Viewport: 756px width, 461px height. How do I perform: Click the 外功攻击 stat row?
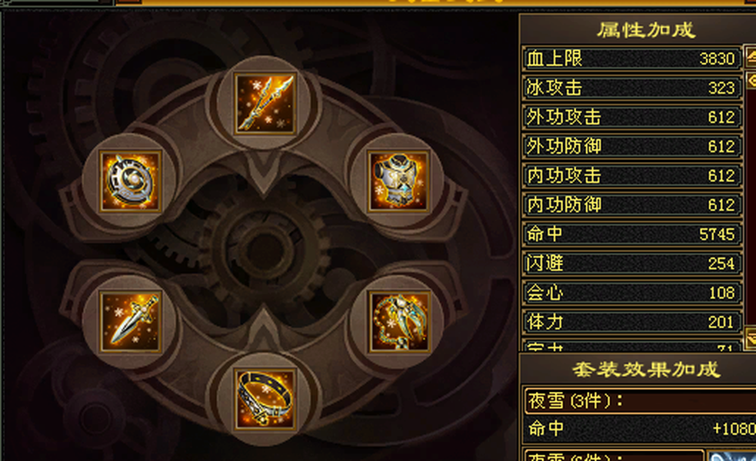pyautogui.click(x=631, y=117)
